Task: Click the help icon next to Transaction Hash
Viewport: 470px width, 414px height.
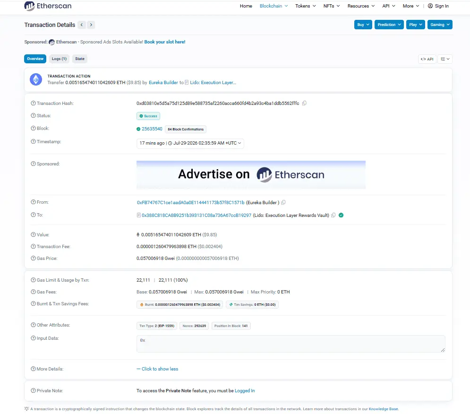Action: pos(33,103)
